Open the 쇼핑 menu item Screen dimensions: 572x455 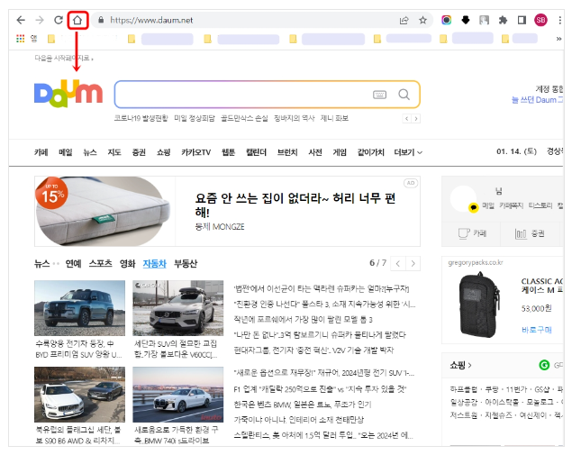click(x=163, y=152)
